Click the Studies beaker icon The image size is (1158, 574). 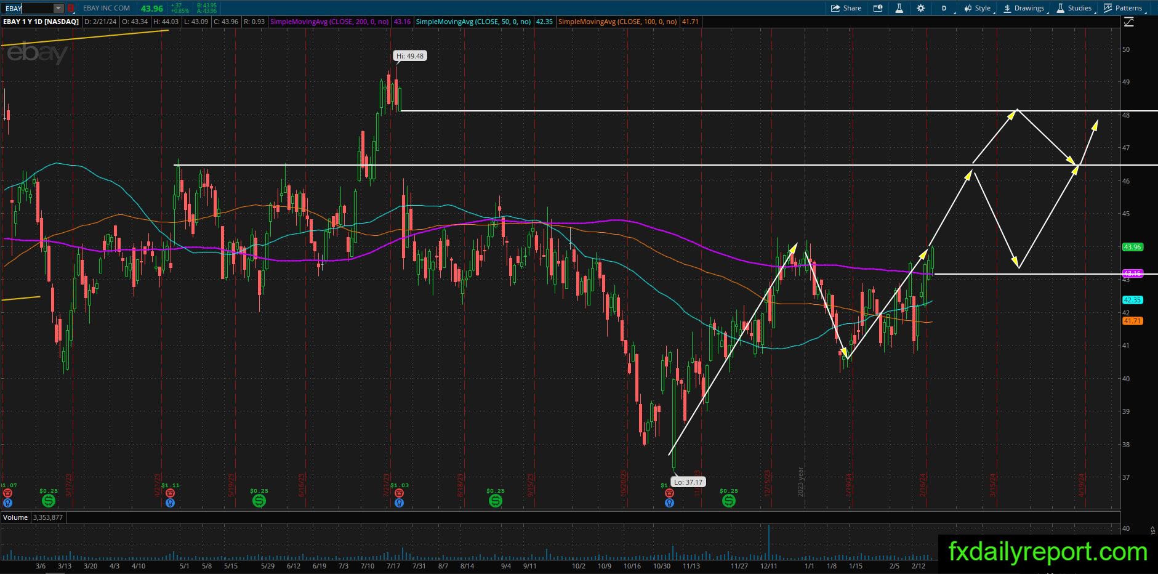[x=1061, y=8]
